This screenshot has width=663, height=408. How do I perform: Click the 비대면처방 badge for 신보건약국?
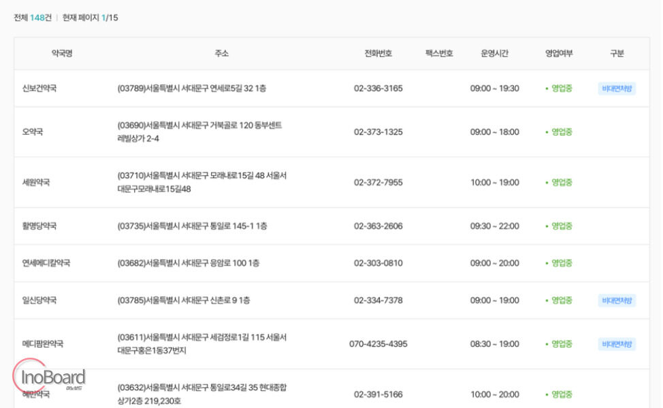point(617,88)
